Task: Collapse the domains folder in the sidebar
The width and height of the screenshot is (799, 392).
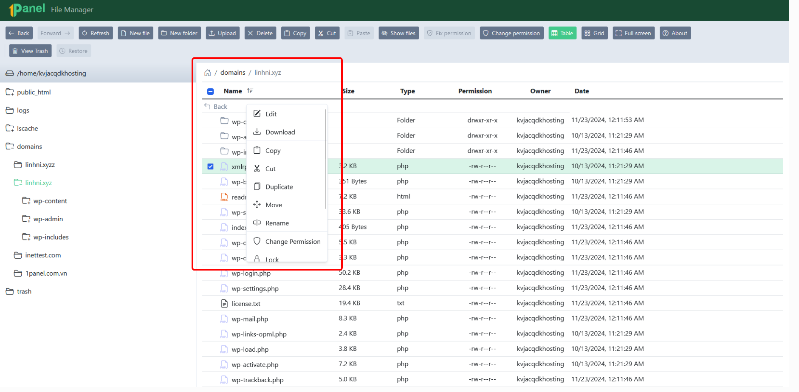Action: pyautogui.click(x=10, y=147)
